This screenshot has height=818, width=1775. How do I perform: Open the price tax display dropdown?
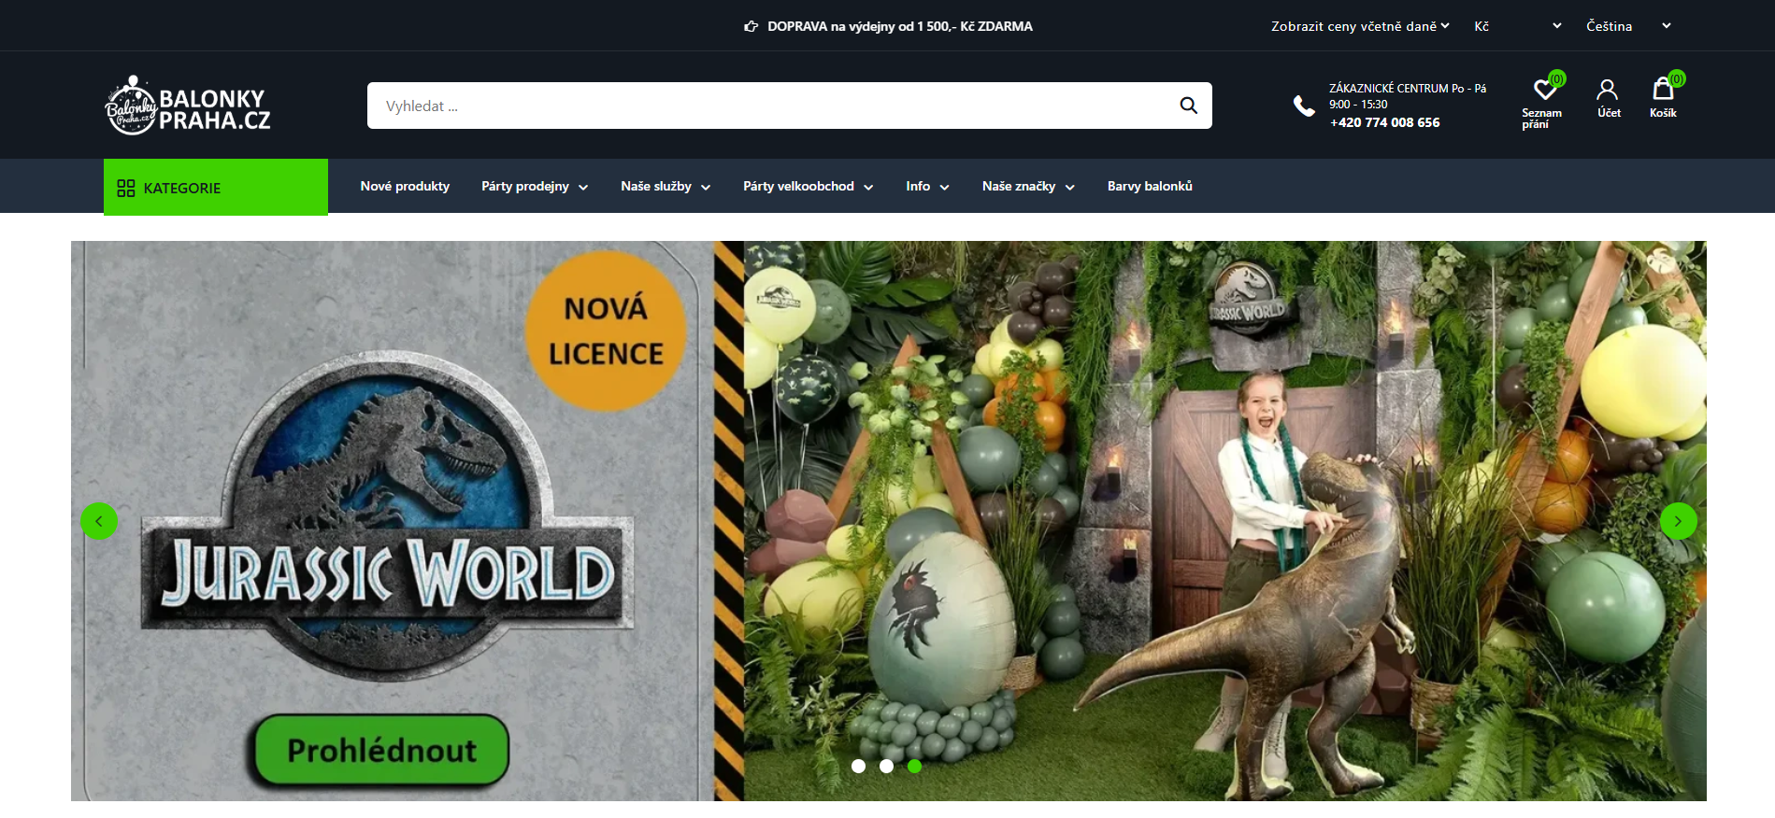[1359, 26]
